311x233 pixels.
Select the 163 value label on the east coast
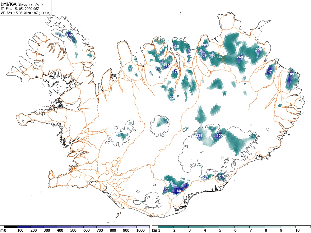pyautogui.click(x=291, y=74)
